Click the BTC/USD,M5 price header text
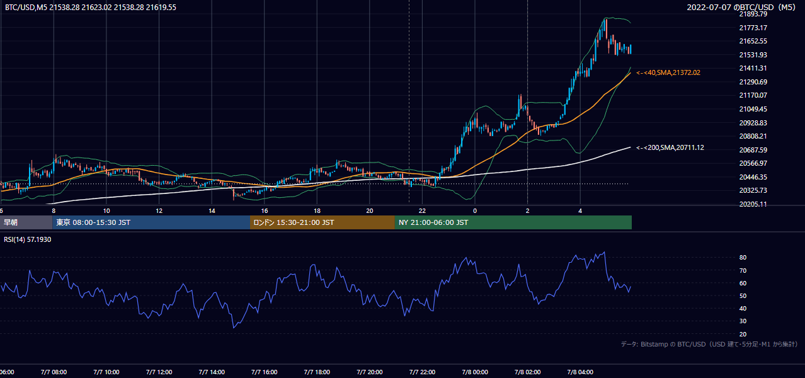 tap(91, 8)
